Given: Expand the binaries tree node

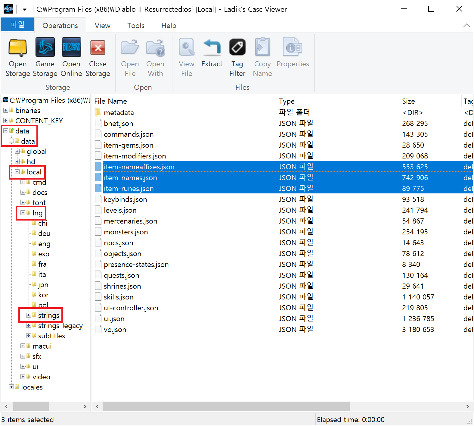Looking at the screenshot, I should [6, 110].
